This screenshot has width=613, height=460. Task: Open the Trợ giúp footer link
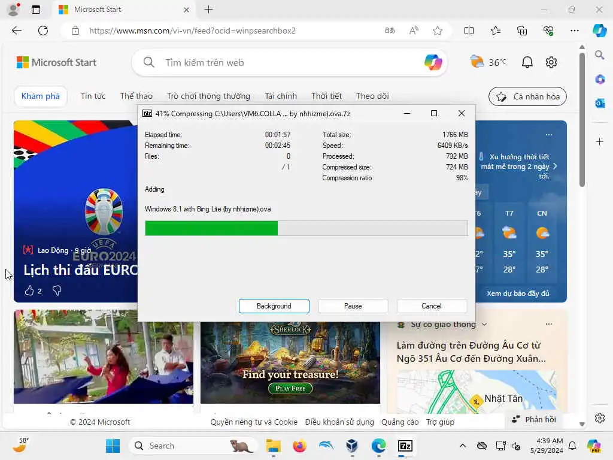click(440, 422)
